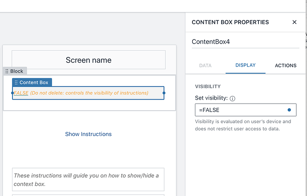Screen dimensions: 307x196
Task: Click the right resize handle of content box
Action: coord(164,93)
